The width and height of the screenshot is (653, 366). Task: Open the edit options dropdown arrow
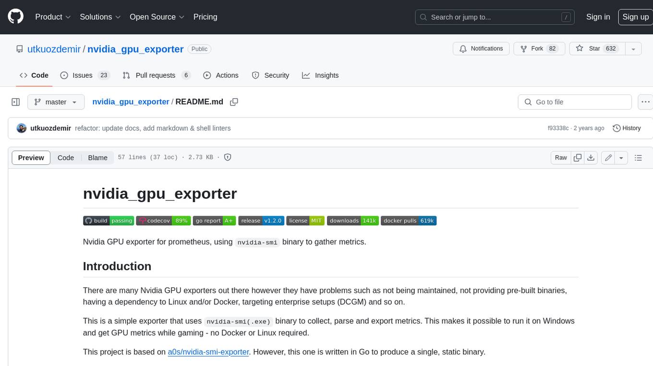(621, 158)
